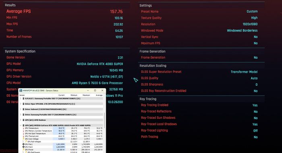Click the Ray-Traced Lighting value Off
Image resolution: width=282 pixels, height=153 pixels.
click(255, 131)
